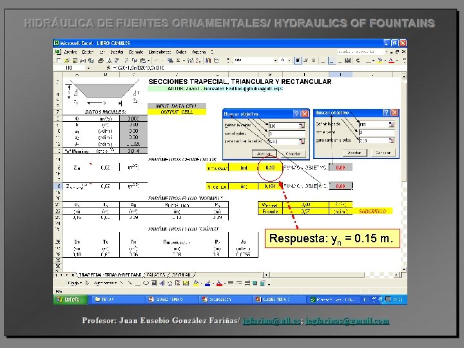Click the Insert WordArt icon

(162, 283)
